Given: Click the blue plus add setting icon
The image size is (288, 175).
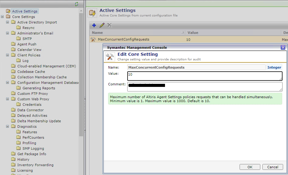Looking at the screenshot, I should [x=94, y=25].
